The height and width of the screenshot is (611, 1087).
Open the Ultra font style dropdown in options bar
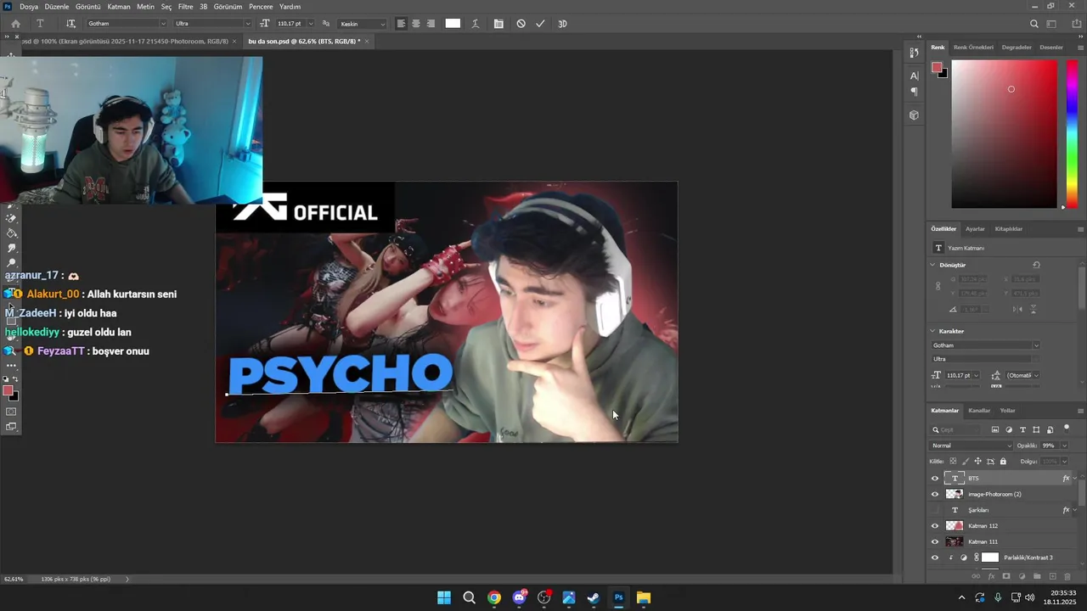click(x=248, y=24)
